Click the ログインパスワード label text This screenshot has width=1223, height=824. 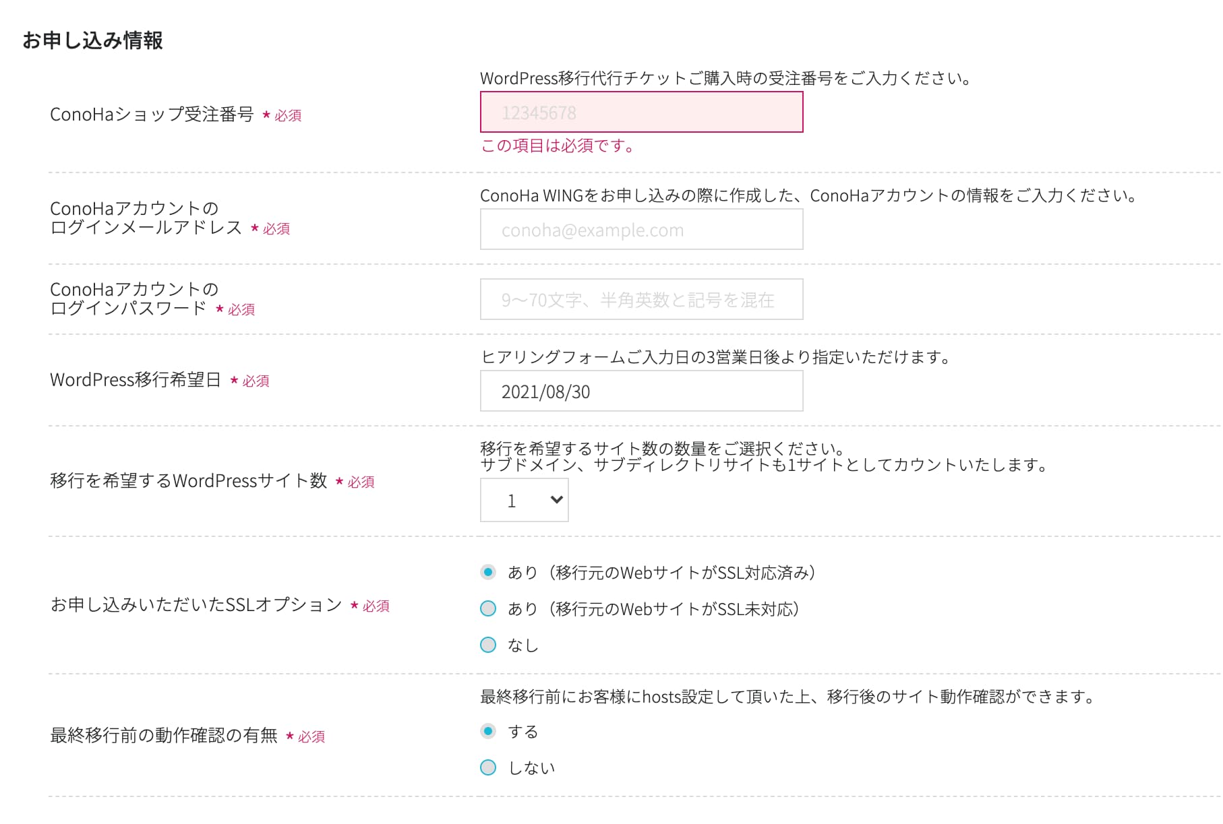tap(129, 309)
